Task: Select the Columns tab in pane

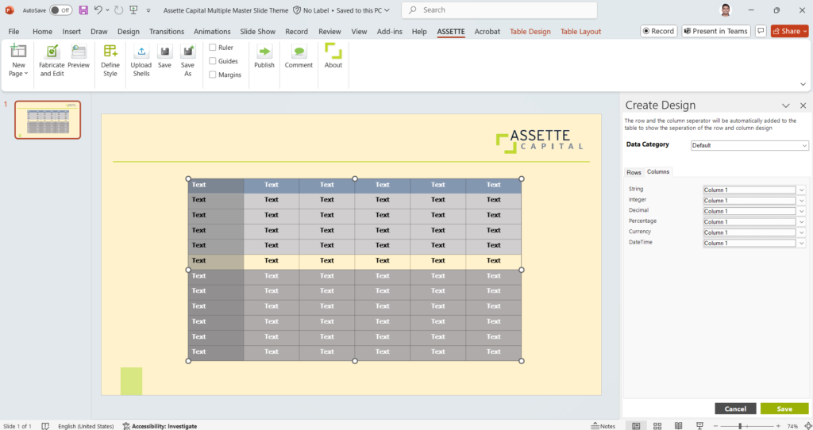Action: click(x=658, y=171)
